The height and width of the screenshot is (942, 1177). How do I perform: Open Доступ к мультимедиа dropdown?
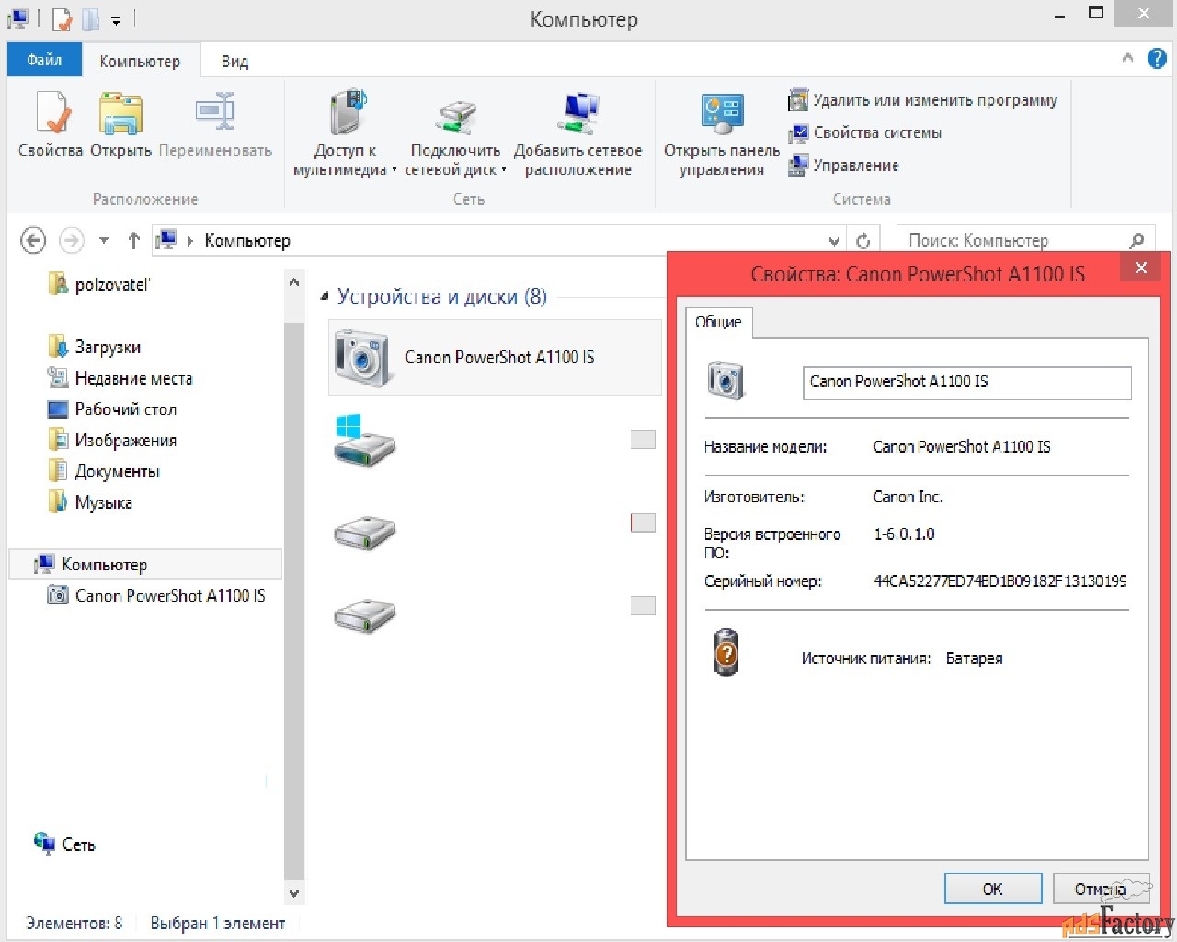coord(345,134)
